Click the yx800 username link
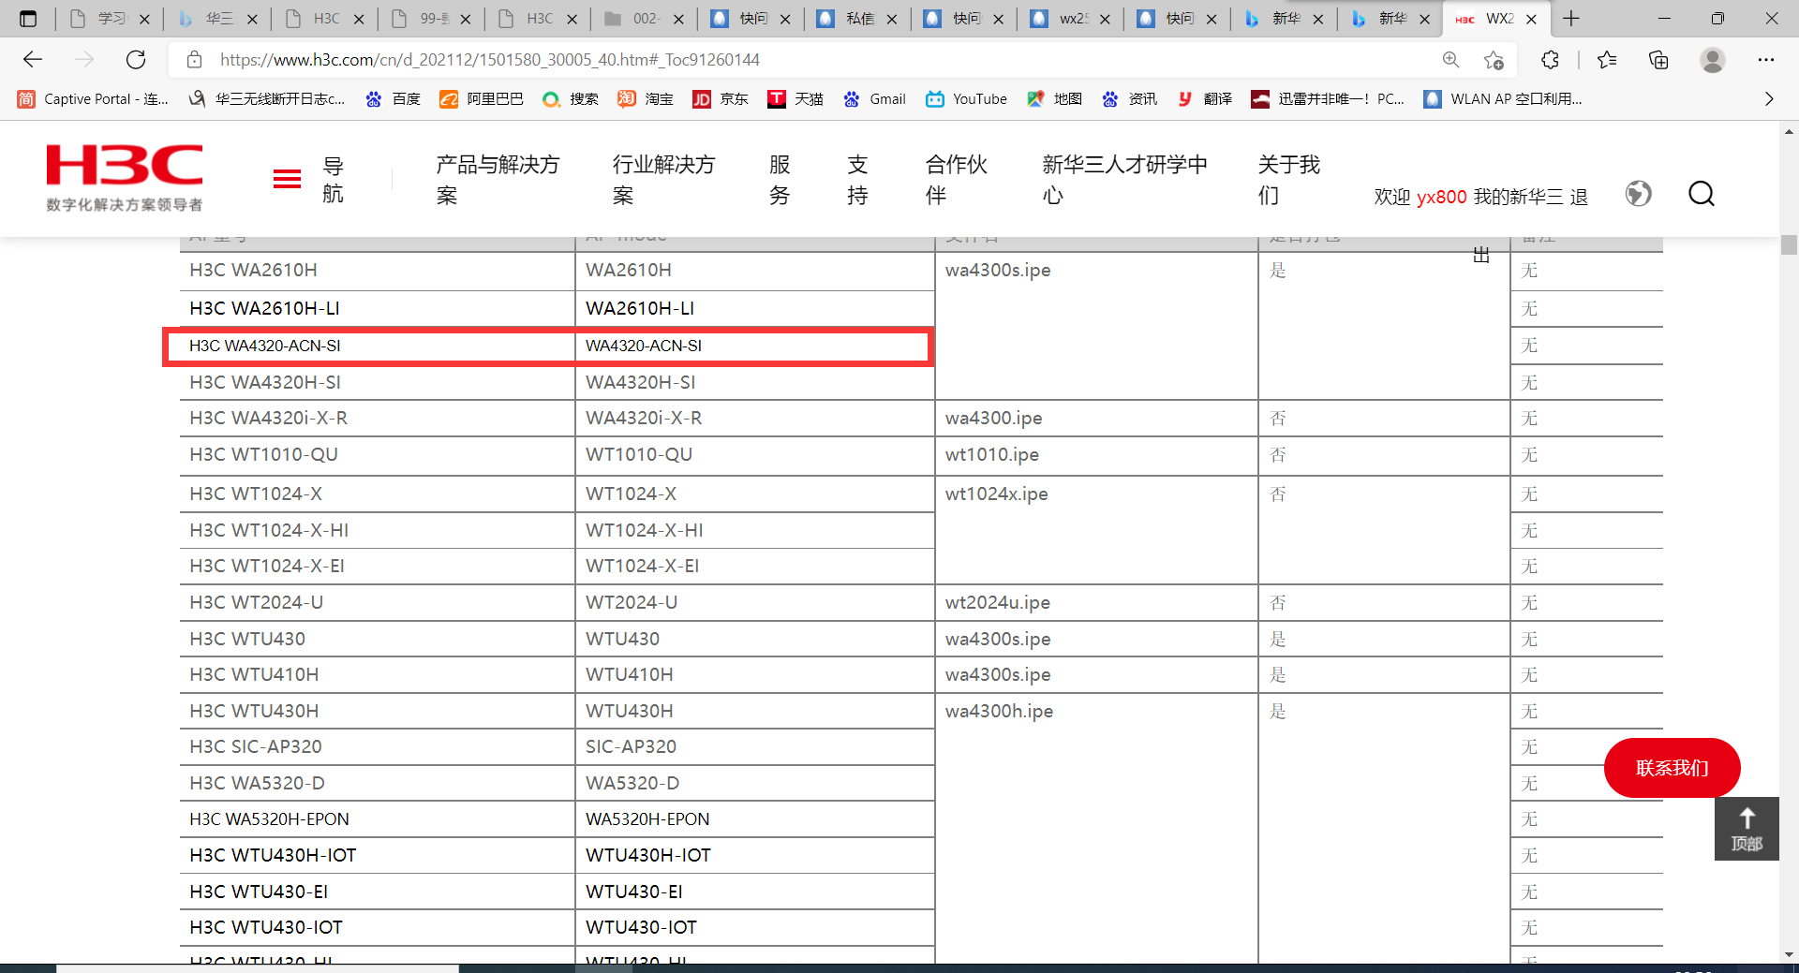This screenshot has width=1799, height=973. coord(1441,197)
